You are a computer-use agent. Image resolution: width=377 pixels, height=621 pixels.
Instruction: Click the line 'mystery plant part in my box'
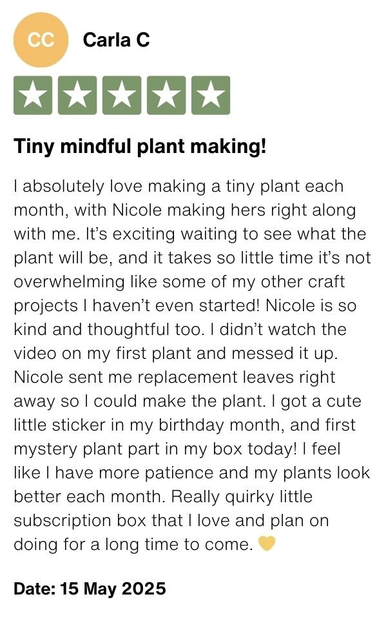click(177, 449)
